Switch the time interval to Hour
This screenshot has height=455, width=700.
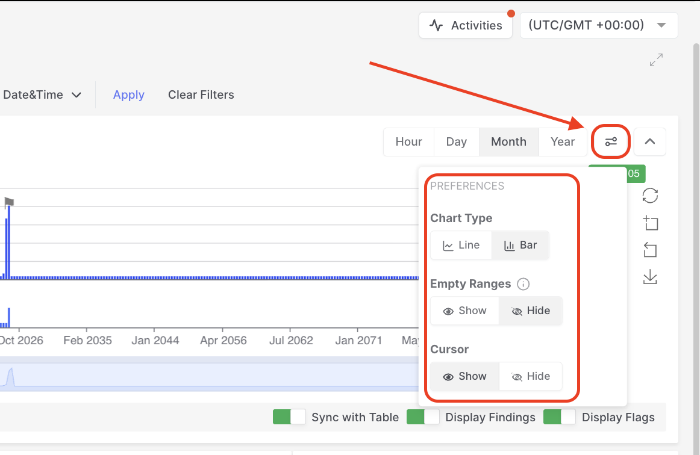pos(408,142)
